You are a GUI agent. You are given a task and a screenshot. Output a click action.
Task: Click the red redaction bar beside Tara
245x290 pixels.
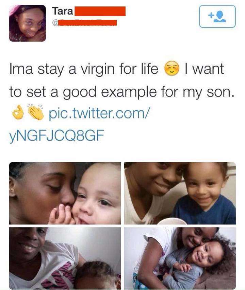click(100, 11)
